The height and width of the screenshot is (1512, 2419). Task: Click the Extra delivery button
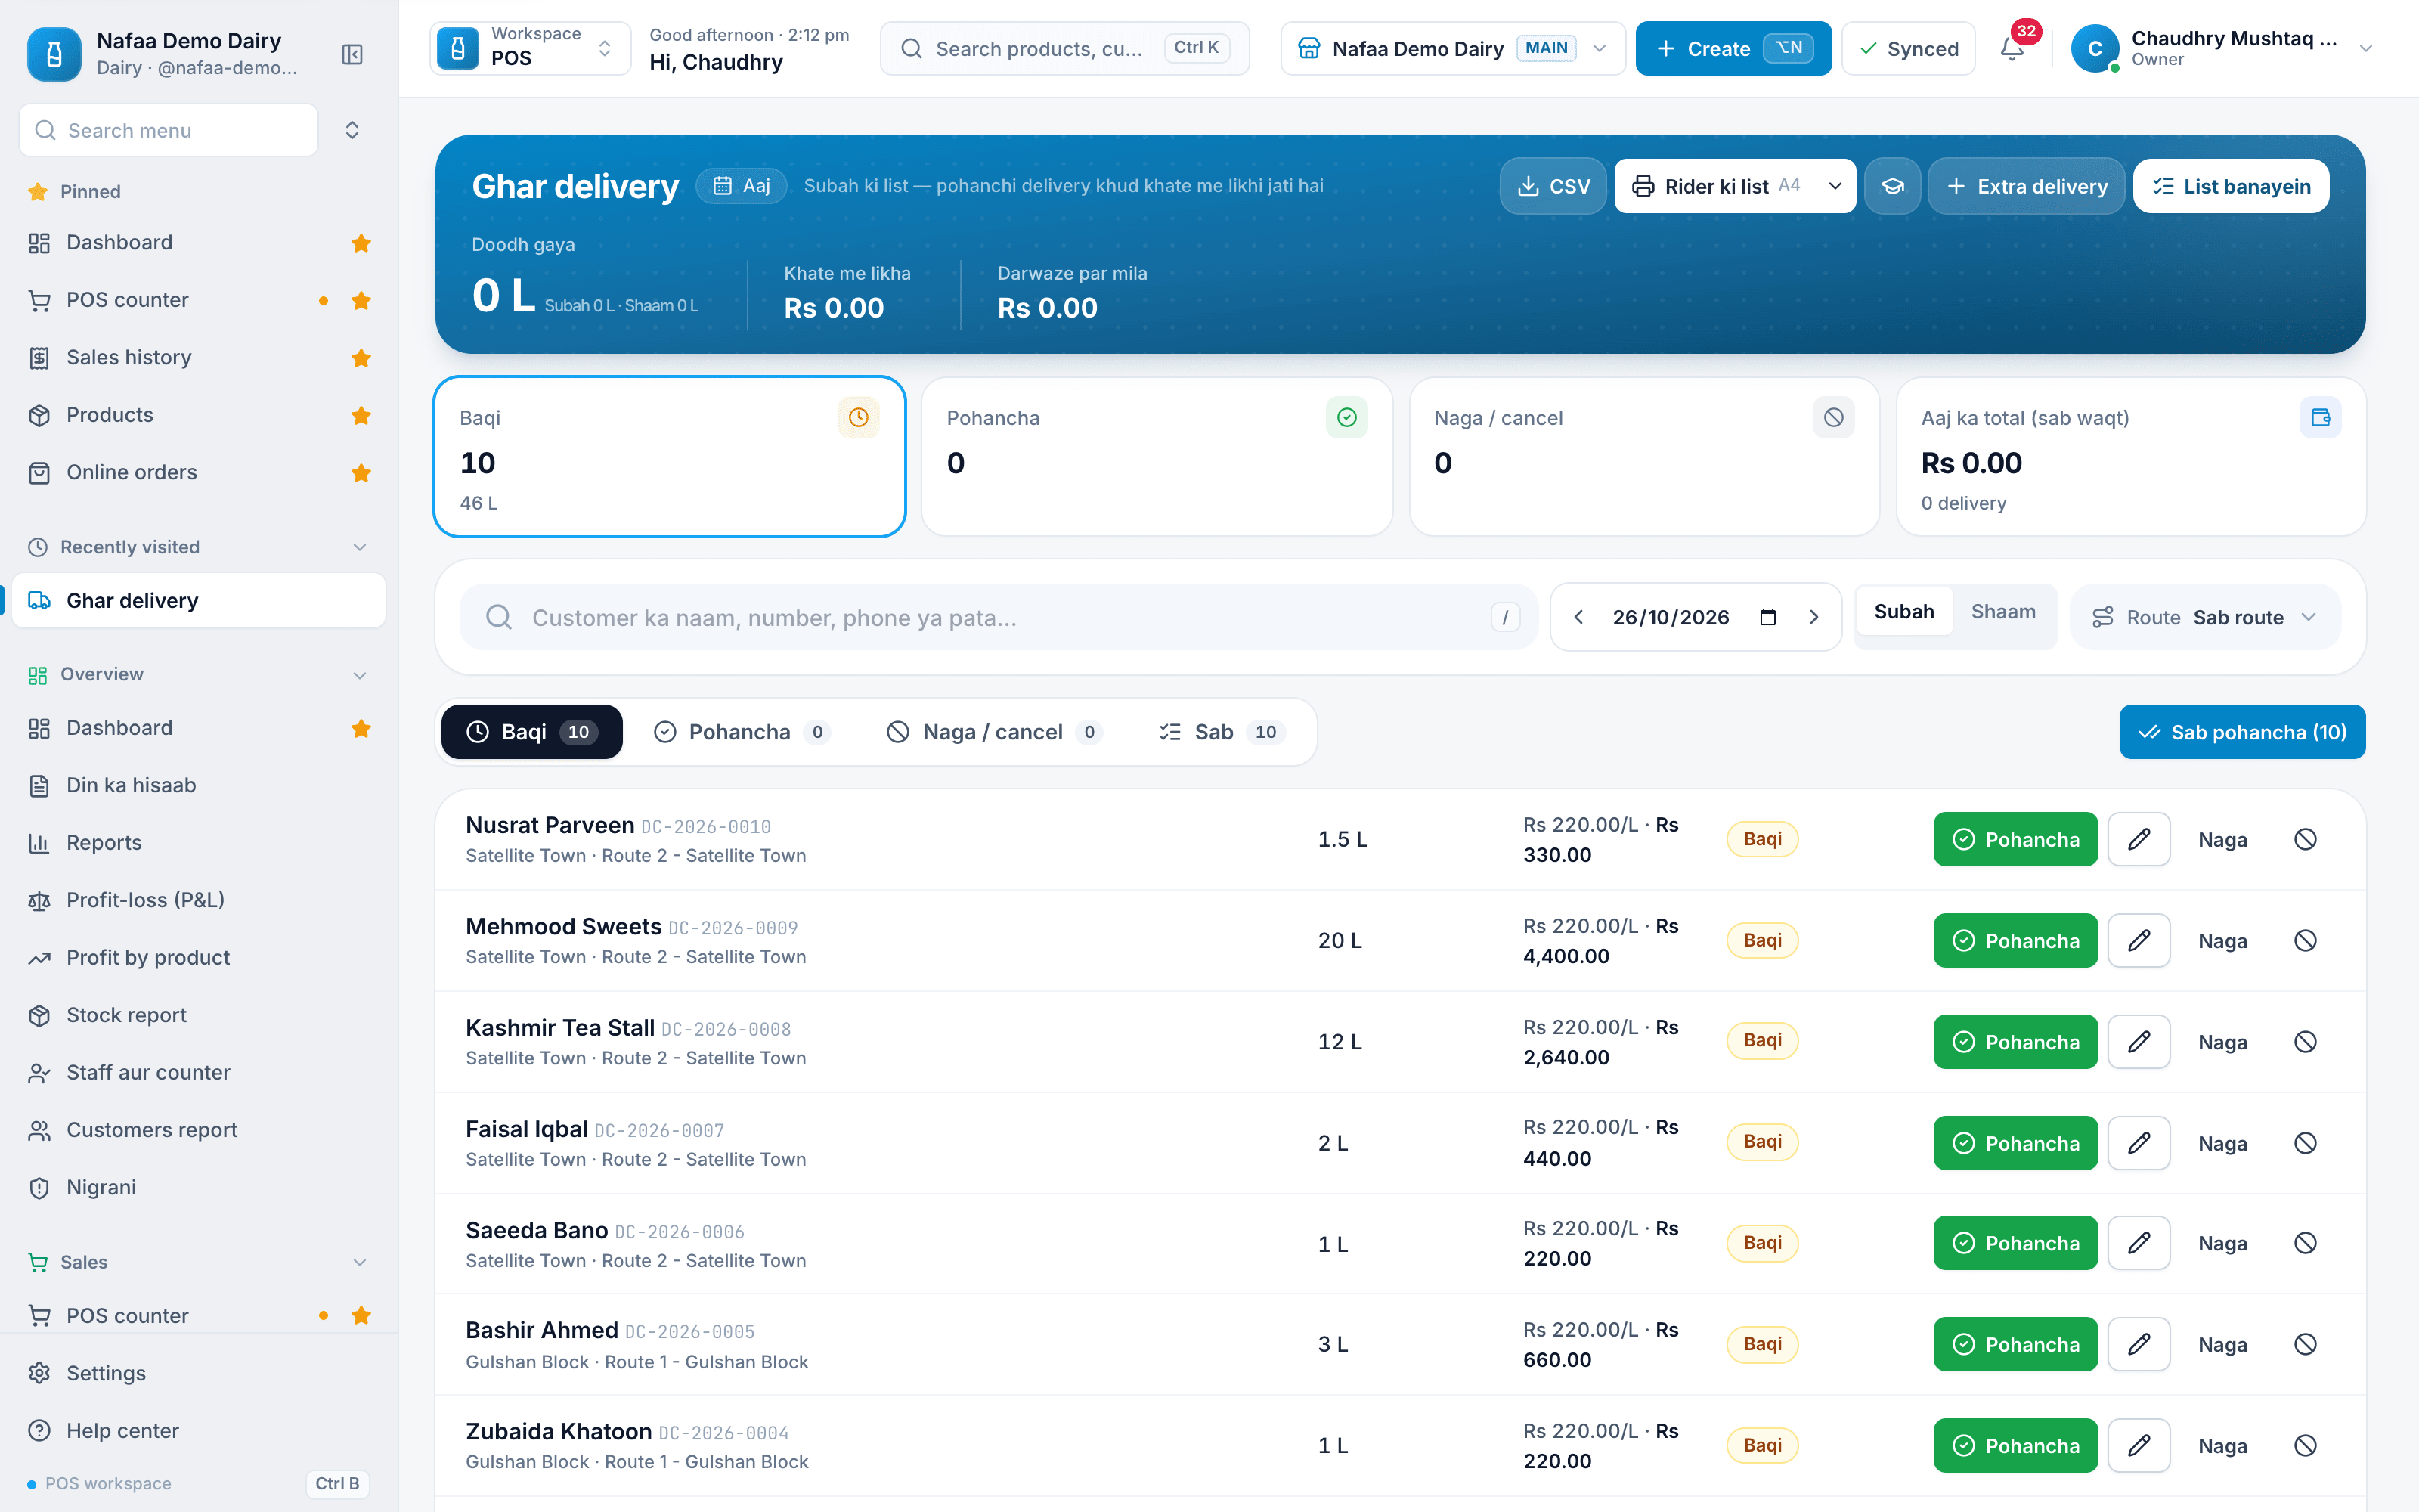(x=2026, y=186)
